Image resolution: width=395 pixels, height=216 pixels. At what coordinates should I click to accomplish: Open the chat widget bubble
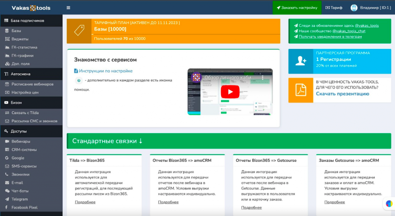[389, 203]
